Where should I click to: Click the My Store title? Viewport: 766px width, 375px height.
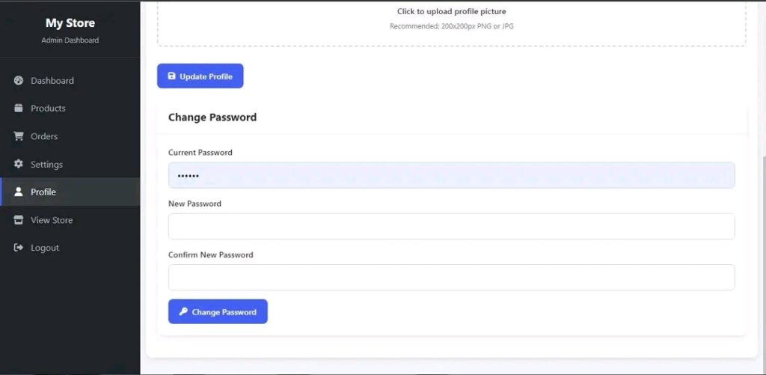[70, 23]
